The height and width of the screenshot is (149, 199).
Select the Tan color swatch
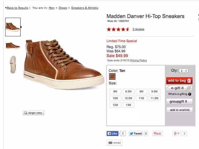(x=112, y=77)
